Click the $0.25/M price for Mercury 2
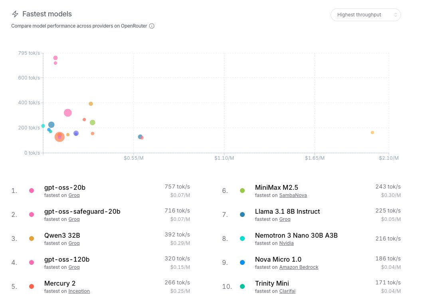Screen dimensions: 436x304 [180, 291]
